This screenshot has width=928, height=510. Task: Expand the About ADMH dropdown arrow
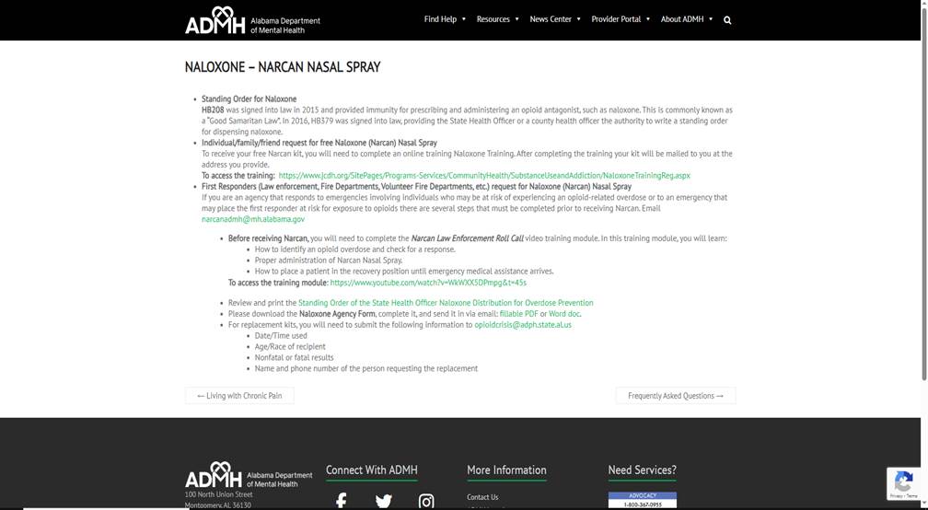(x=711, y=19)
